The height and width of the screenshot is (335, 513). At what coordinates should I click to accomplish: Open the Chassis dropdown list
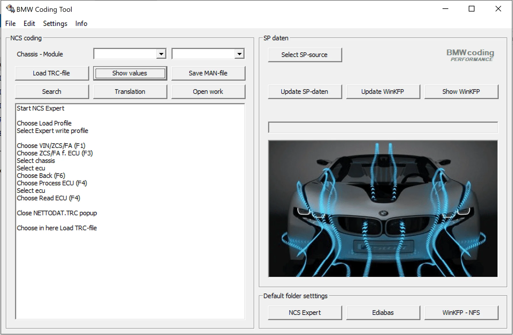pyautogui.click(x=161, y=54)
